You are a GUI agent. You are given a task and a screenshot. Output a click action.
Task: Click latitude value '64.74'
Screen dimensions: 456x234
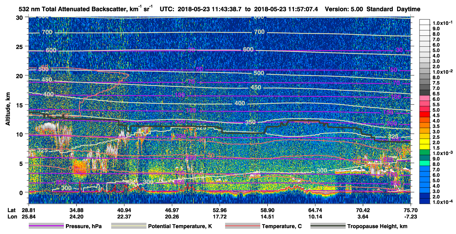[x=315, y=210]
